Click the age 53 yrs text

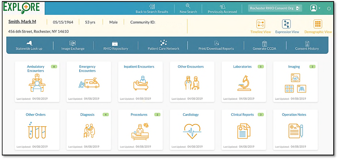coord(90,22)
